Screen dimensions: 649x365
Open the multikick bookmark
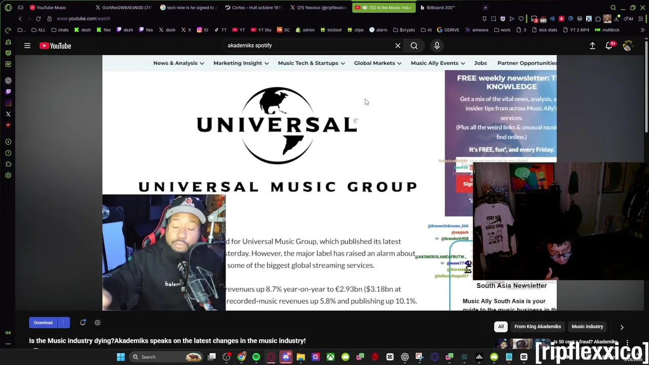click(x=607, y=30)
